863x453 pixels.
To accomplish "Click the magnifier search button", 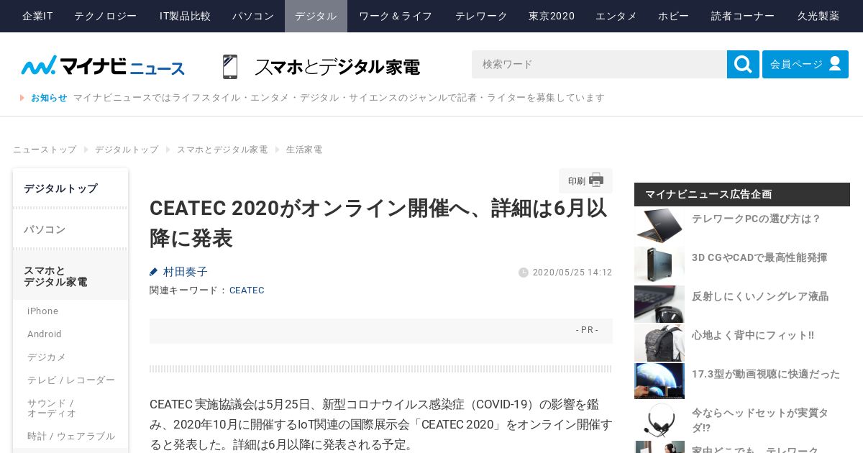I will (x=743, y=64).
